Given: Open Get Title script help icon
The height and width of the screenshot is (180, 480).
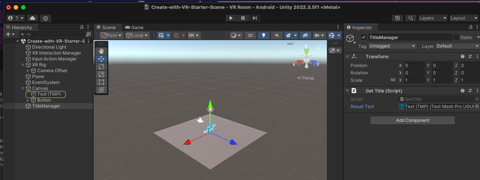Looking at the screenshot, I should pos(463,91).
